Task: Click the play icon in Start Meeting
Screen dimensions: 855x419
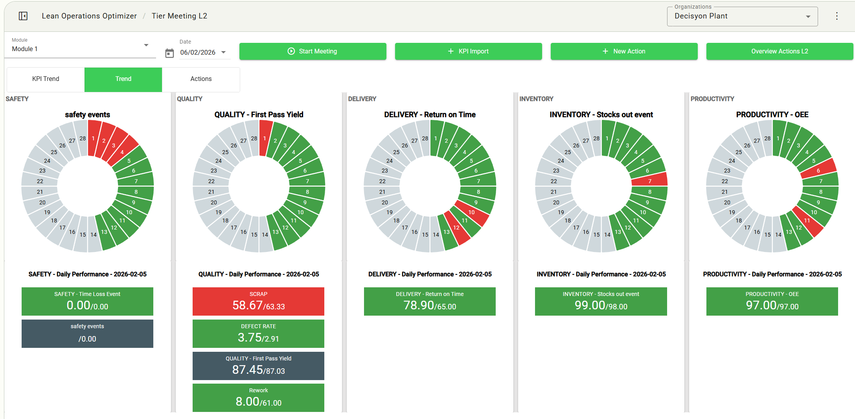Action: [x=291, y=51]
